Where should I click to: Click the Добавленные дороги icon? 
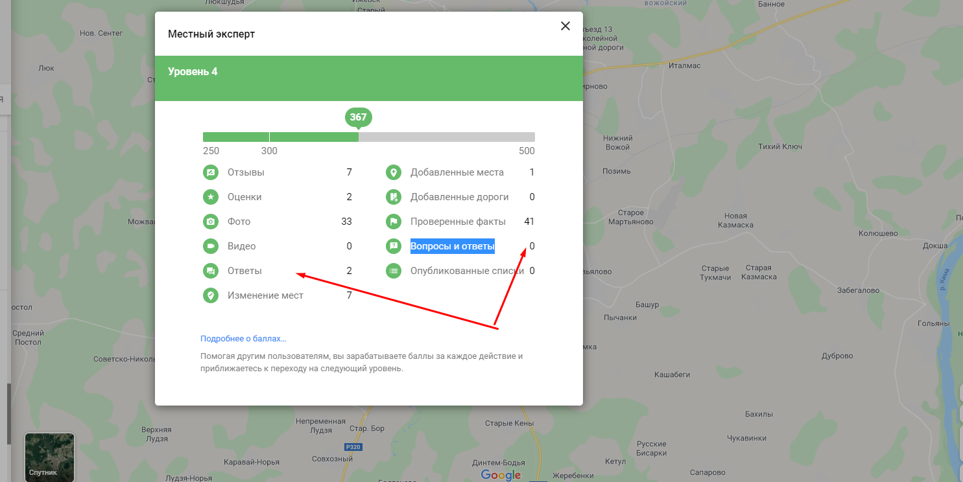pos(393,197)
